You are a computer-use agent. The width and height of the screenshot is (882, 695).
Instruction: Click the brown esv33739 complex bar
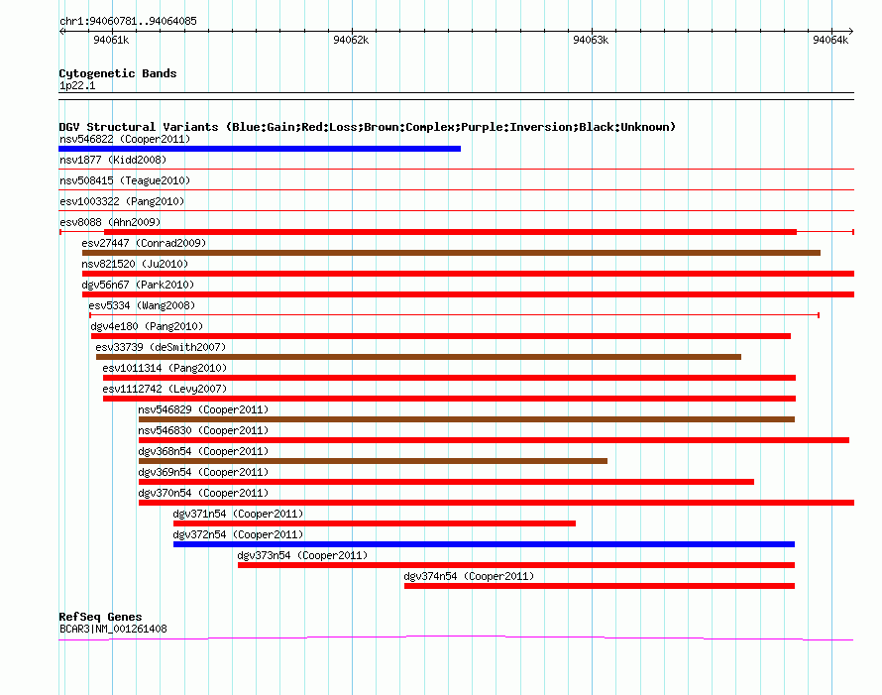[418, 357]
